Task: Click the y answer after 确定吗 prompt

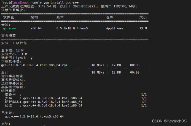Action: [x=31, y=58]
